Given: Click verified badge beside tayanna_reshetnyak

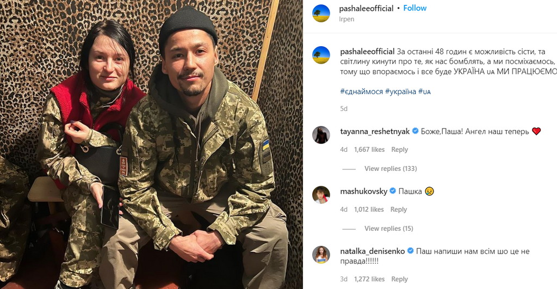Looking at the screenshot, I should pyautogui.click(x=415, y=131).
